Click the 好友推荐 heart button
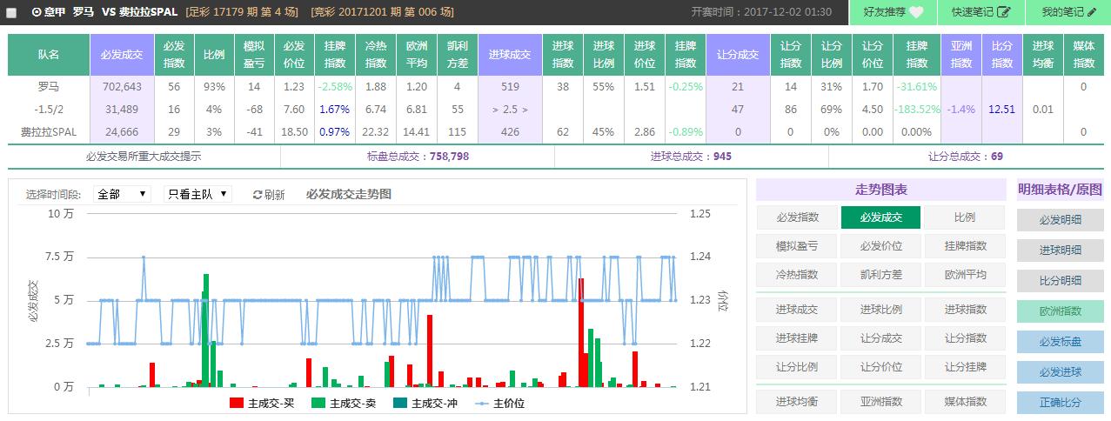Viewport: 1111px width, 421px height. click(893, 12)
